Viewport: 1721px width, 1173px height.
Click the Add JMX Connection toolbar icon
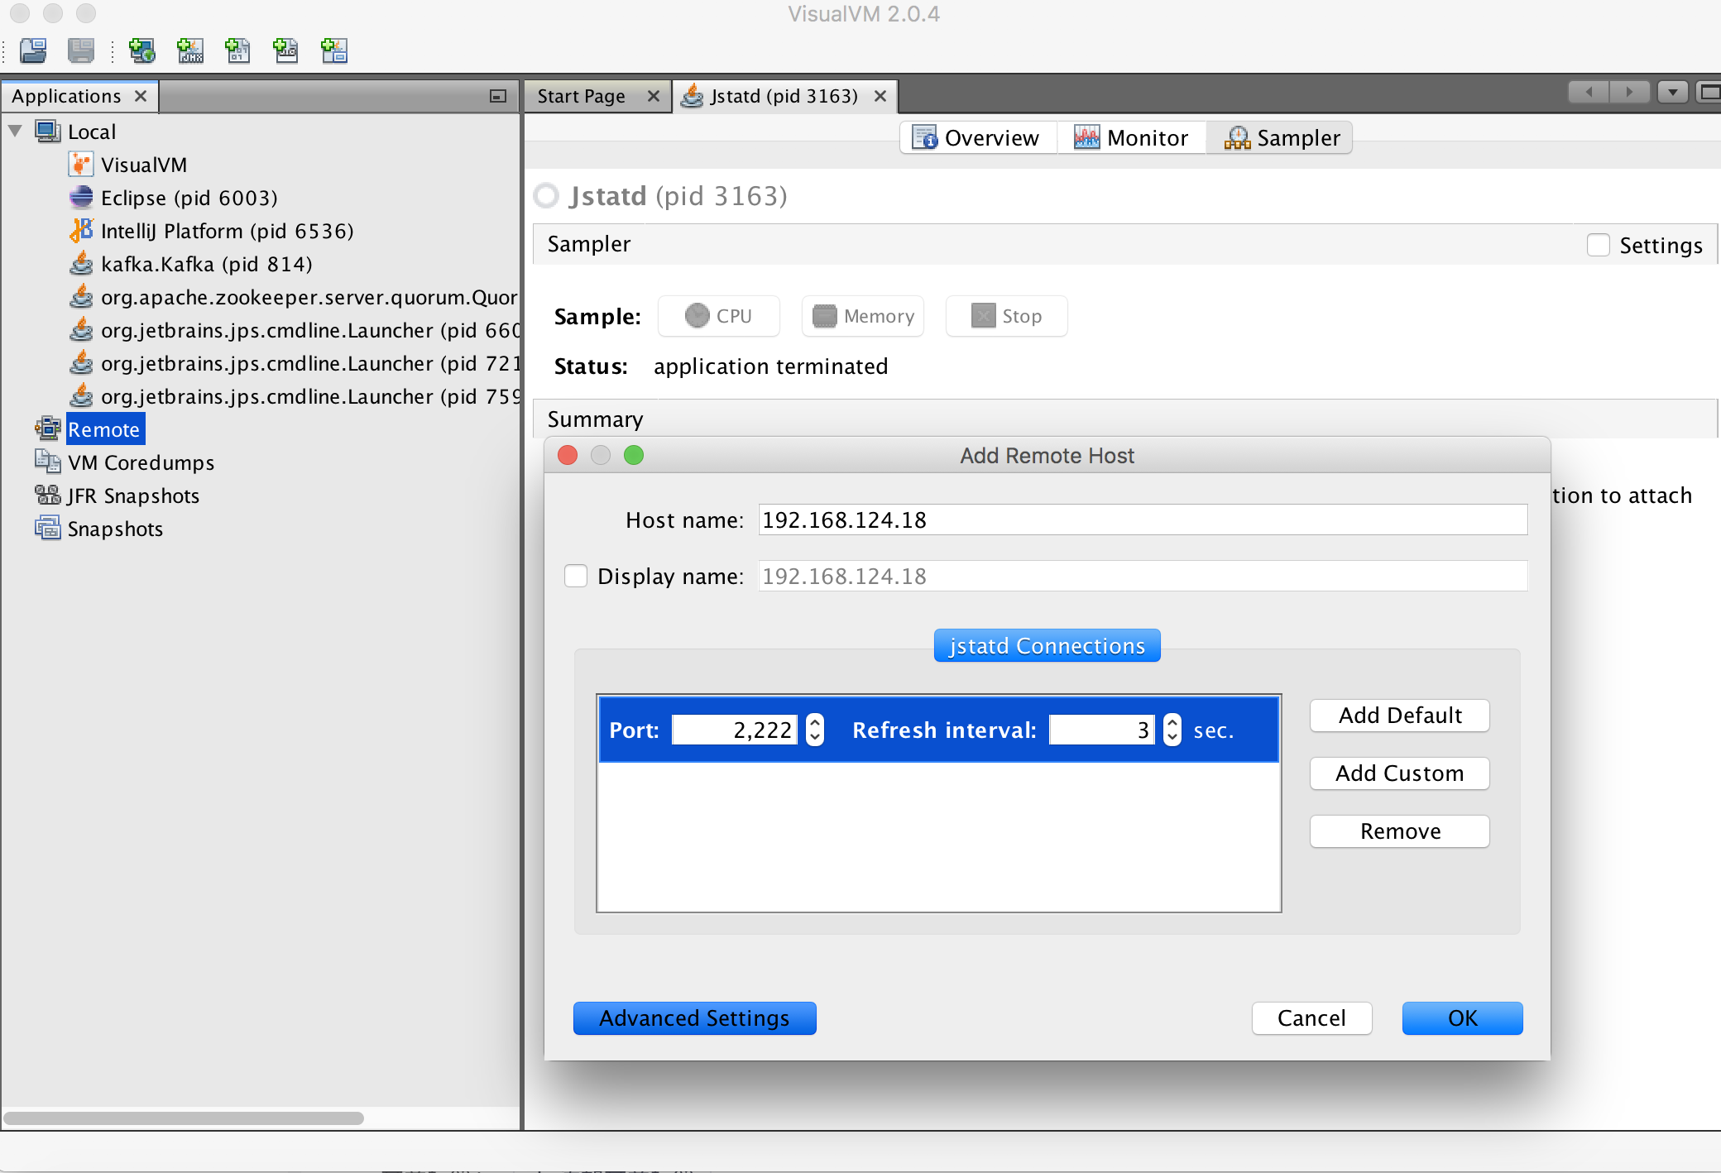[190, 51]
